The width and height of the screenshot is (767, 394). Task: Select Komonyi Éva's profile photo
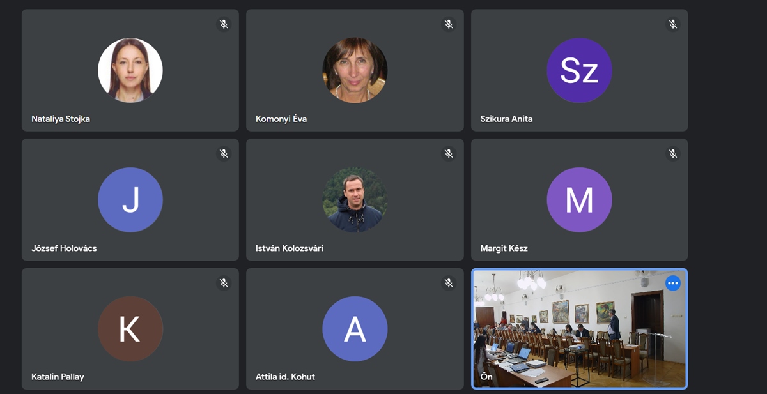355,70
